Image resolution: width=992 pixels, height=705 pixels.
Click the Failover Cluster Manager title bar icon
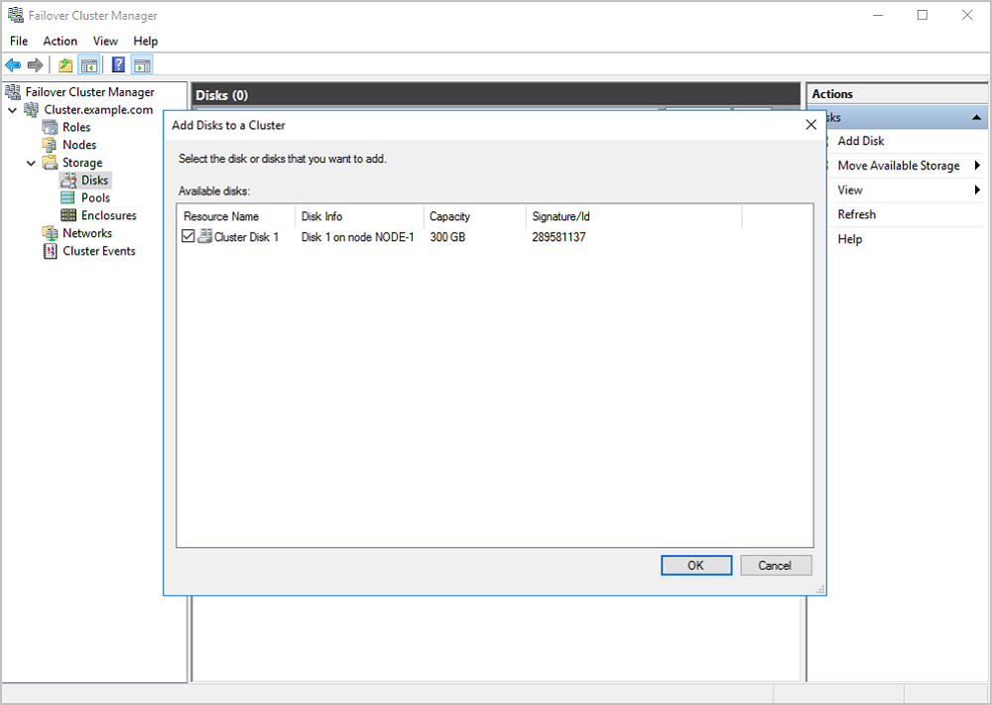point(15,15)
